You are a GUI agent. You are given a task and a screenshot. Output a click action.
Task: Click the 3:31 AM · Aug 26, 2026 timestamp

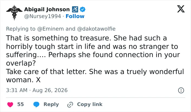(x=37, y=90)
